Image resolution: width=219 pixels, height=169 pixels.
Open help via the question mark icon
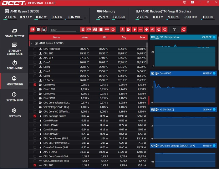point(185,3)
